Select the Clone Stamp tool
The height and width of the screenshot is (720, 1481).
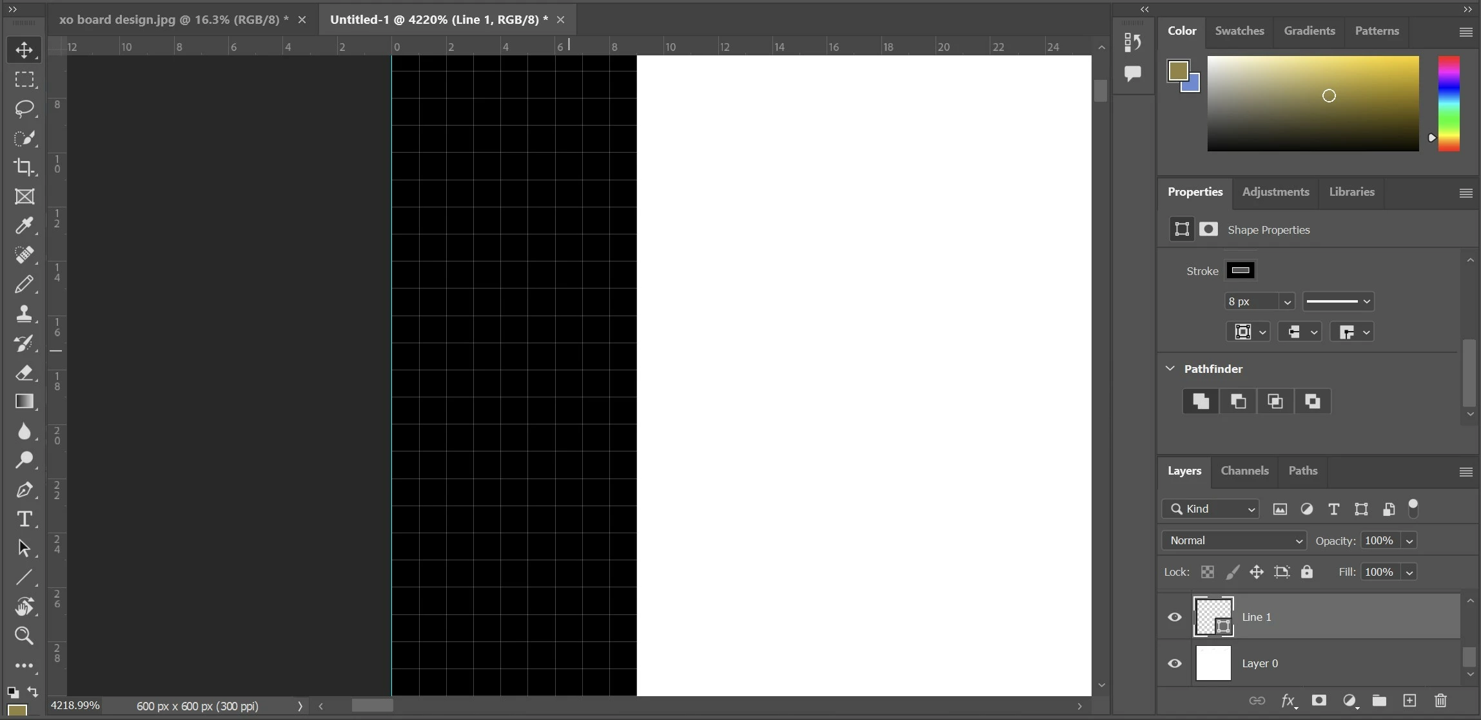(x=25, y=314)
